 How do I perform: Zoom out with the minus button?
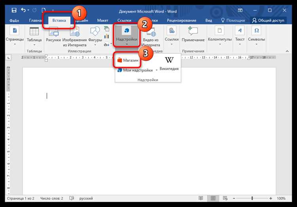[234, 198]
